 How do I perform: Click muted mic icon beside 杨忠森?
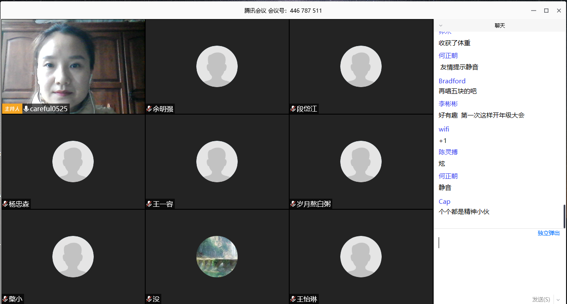(5, 204)
